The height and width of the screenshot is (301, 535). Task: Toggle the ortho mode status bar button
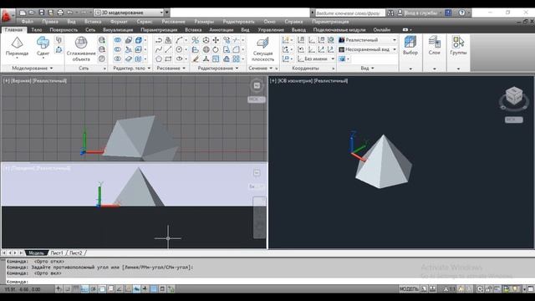tap(84, 289)
